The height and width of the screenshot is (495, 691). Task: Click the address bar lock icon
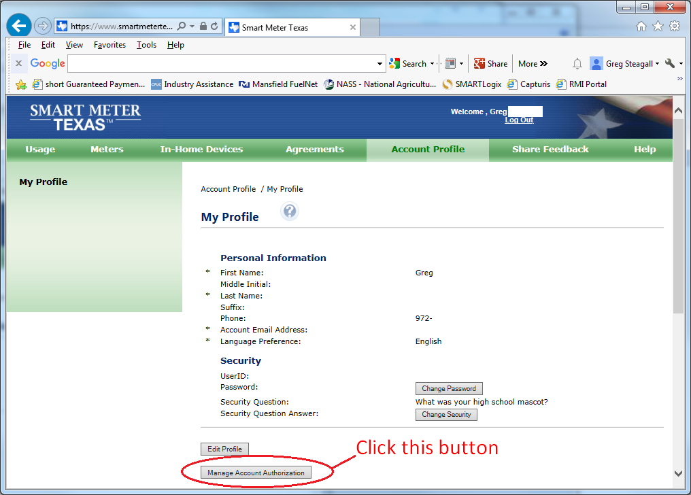tap(203, 26)
